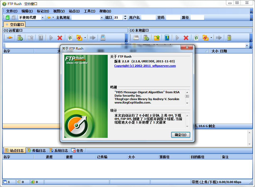Connect remote window using the plug icon
This screenshot has height=187, width=255.
click(10, 38)
